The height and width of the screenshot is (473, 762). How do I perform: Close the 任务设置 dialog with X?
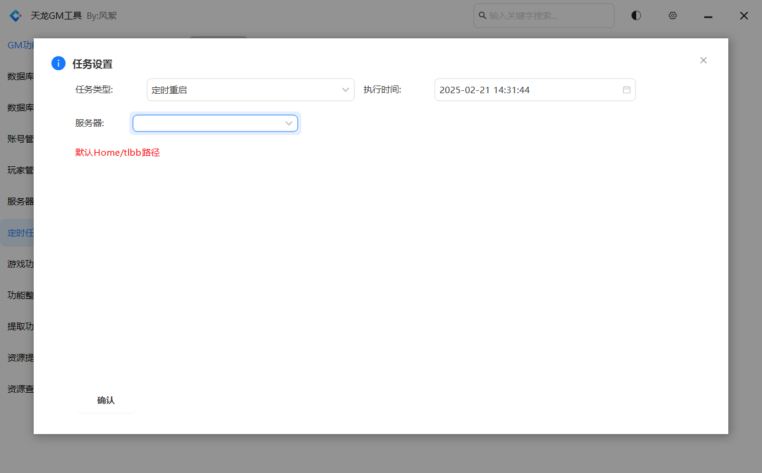pos(703,60)
